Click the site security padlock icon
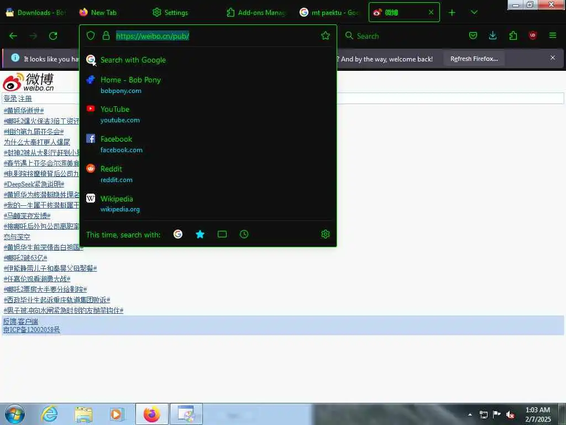Viewport: 566px width, 425px height. (106, 35)
